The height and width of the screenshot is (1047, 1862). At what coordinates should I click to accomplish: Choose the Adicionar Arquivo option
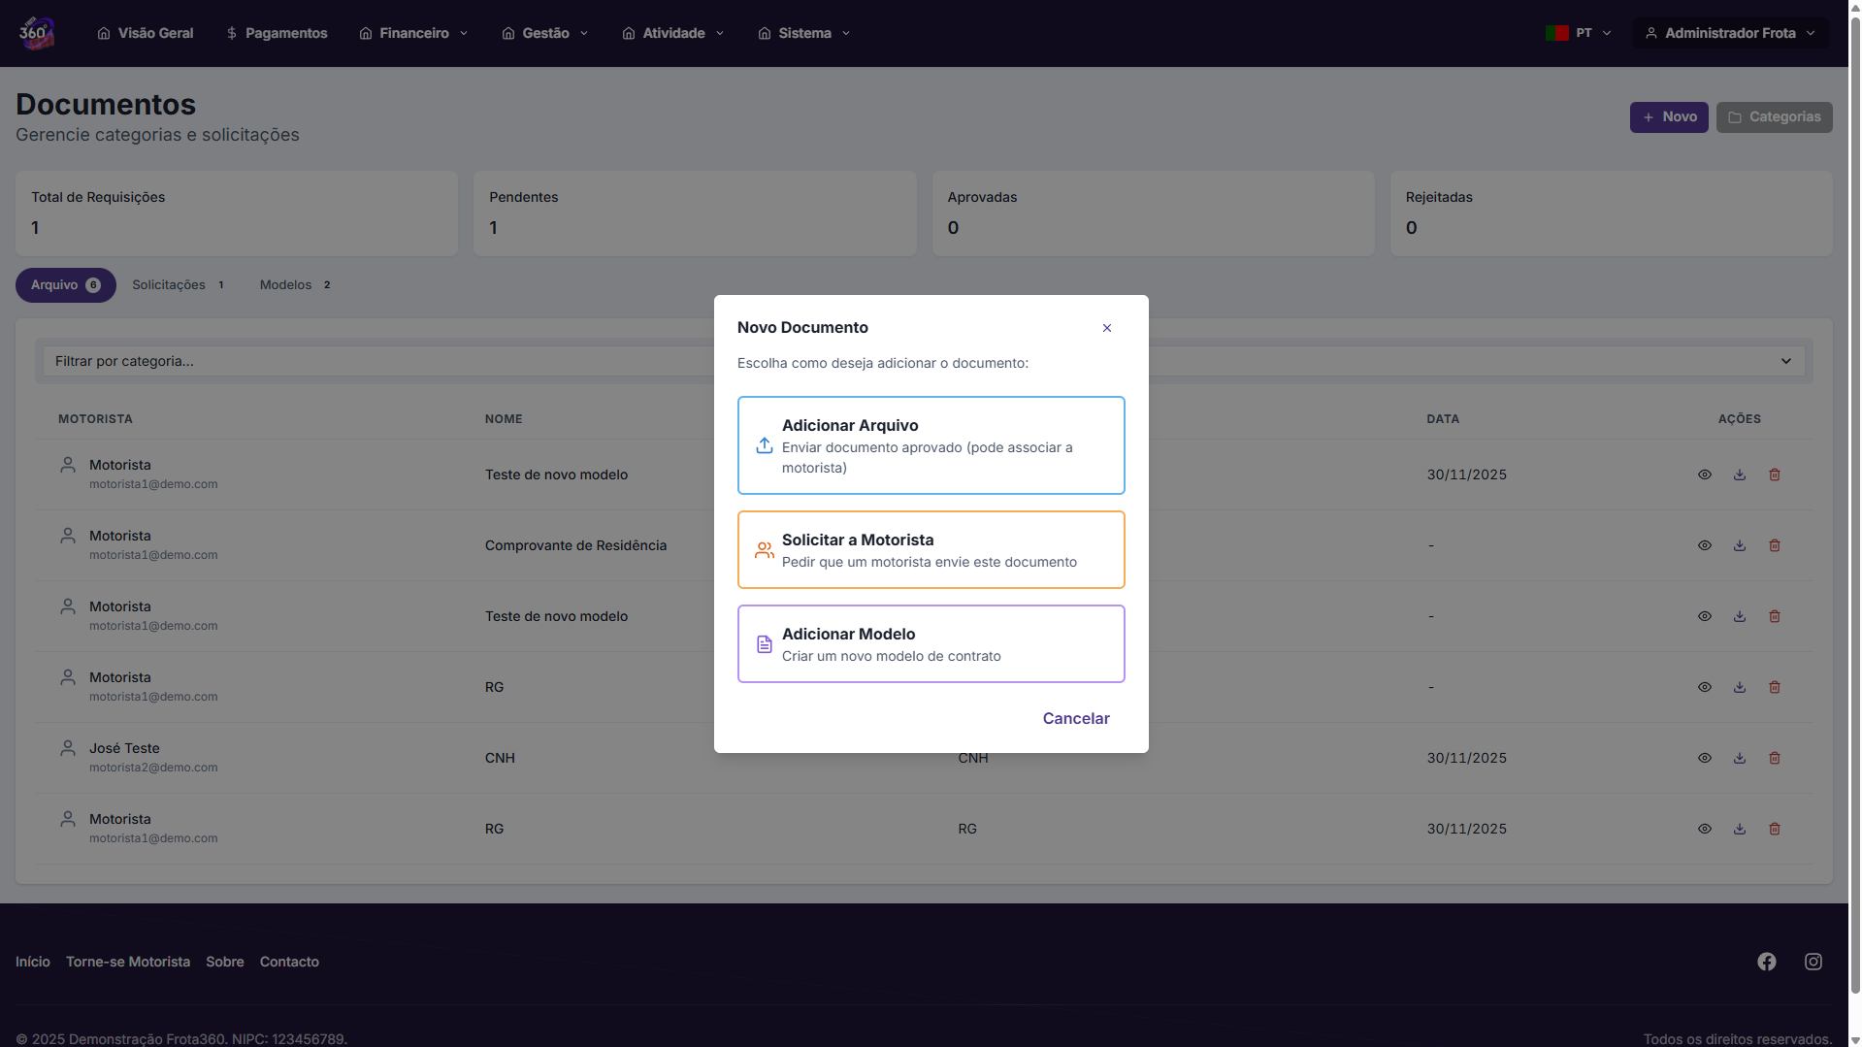[x=931, y=445]
